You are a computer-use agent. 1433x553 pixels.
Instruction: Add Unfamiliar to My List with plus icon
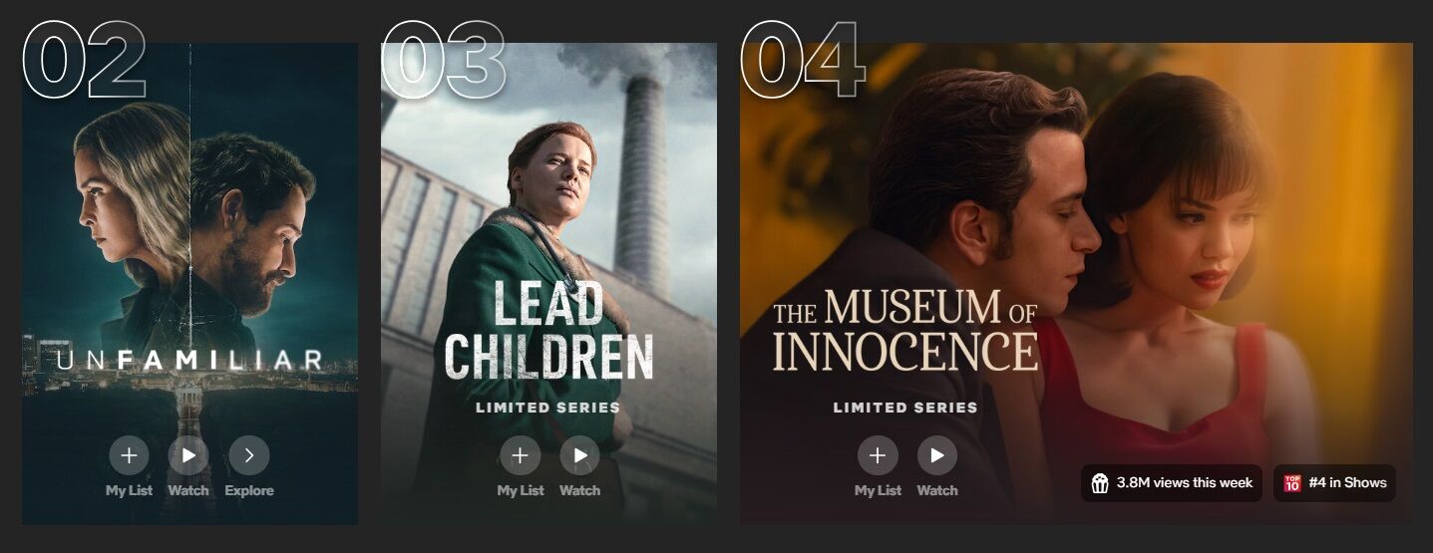[129, 455]
